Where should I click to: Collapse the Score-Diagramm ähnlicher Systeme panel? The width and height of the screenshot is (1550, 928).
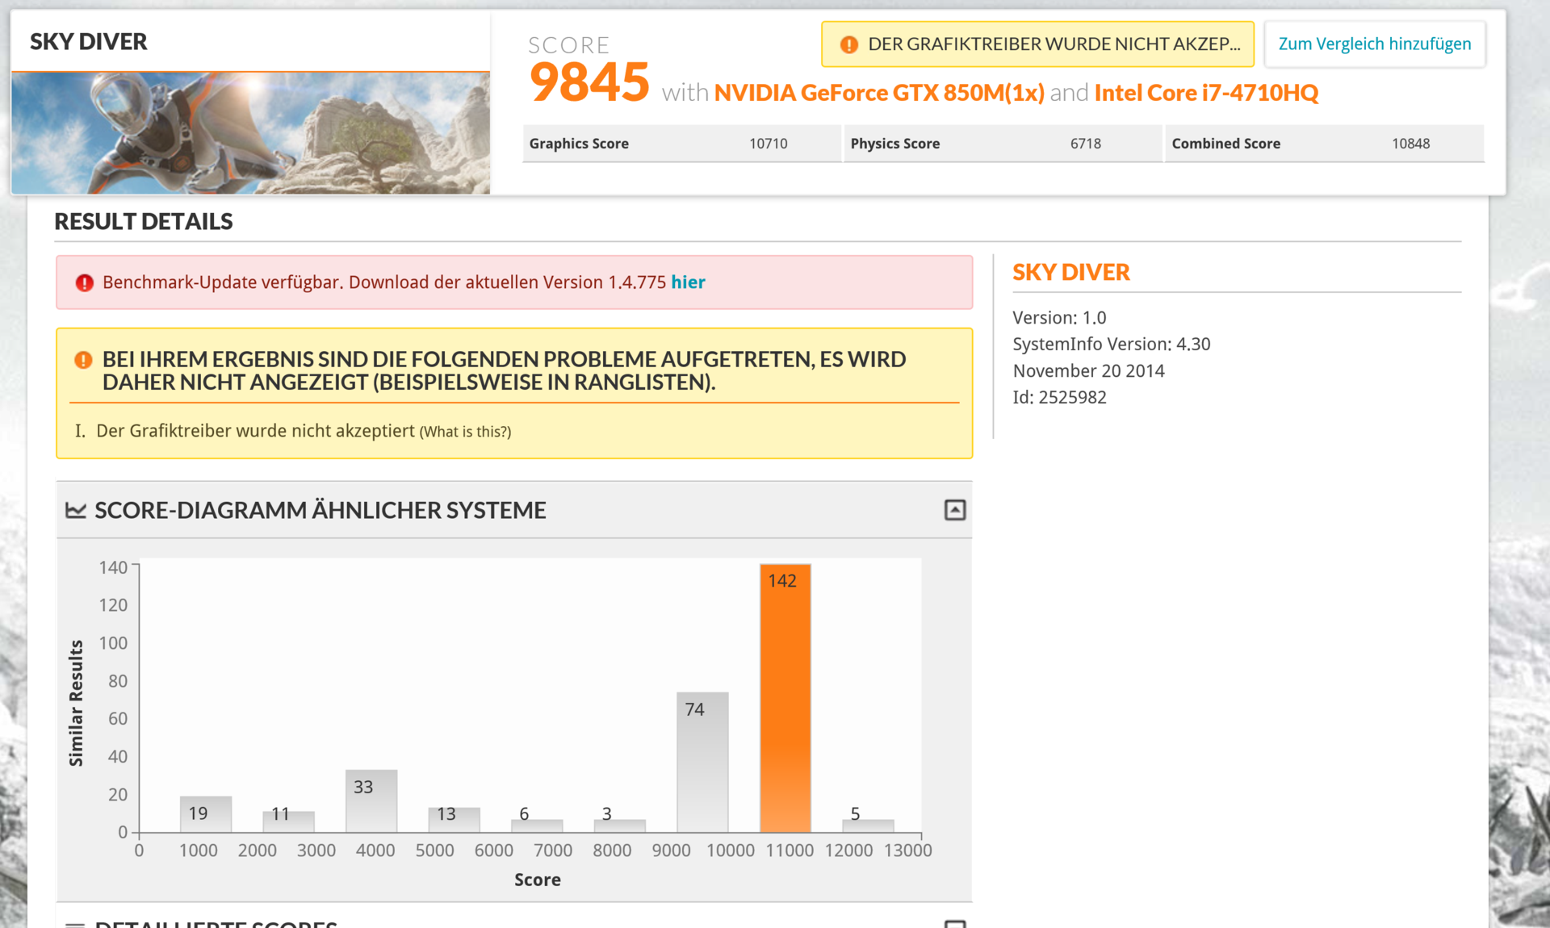pos(954,510)
